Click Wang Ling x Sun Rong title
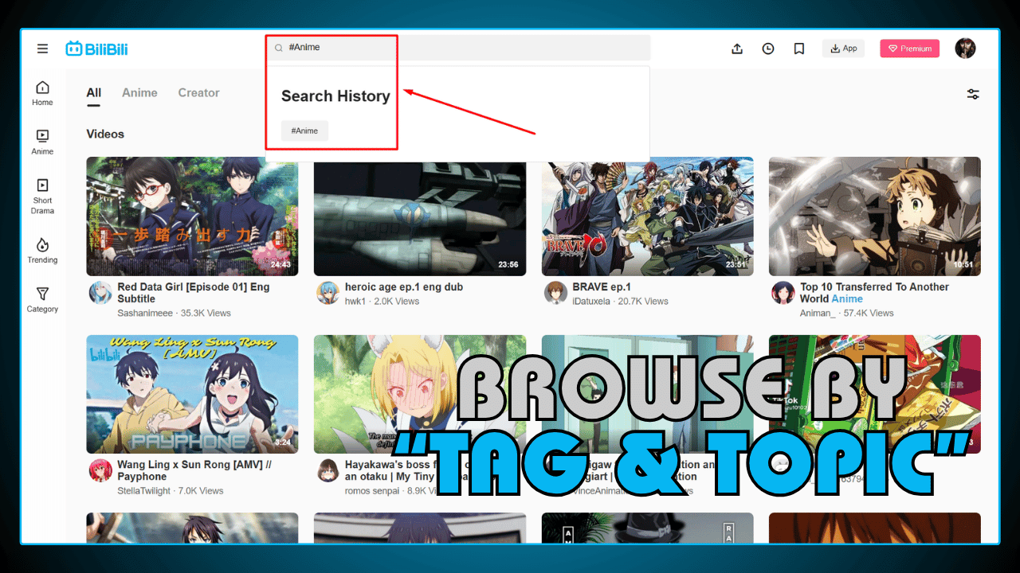The height and width of the screenshot is (573, 1020). coord(194,470)
